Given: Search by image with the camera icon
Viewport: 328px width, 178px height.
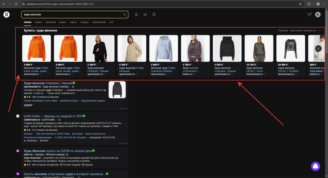Looking at the screenshot, I should click(154, 14).
